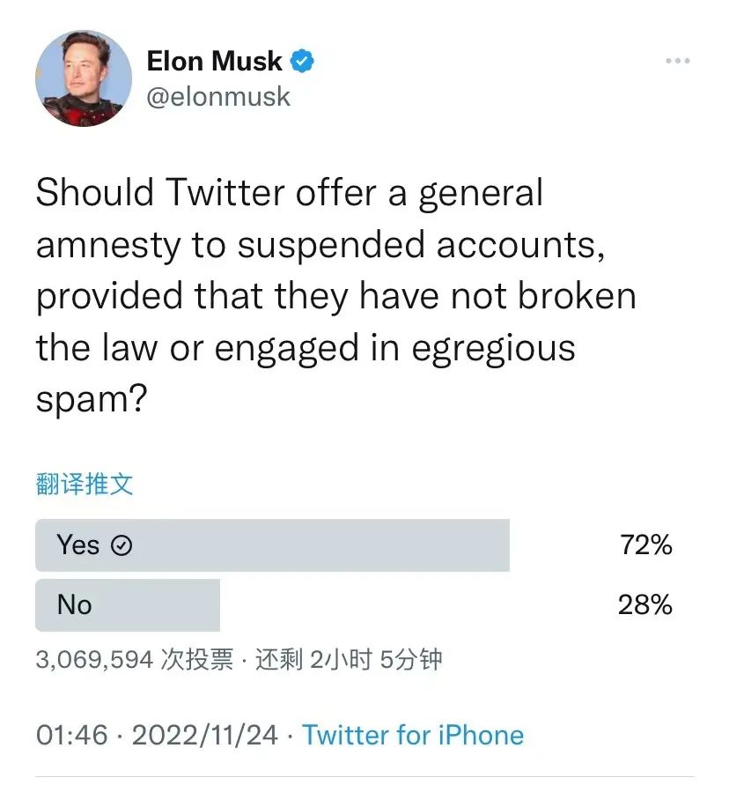Click the word "spam?" in the tweet

91,400
